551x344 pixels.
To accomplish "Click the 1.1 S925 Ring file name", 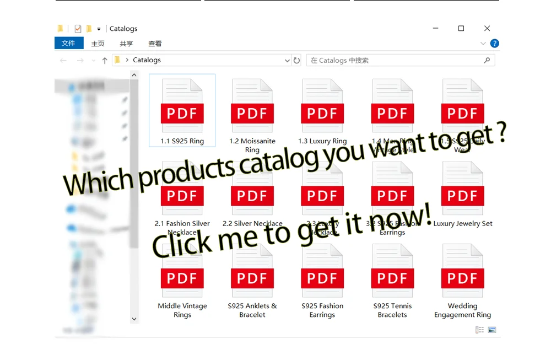I will [182, 141].
